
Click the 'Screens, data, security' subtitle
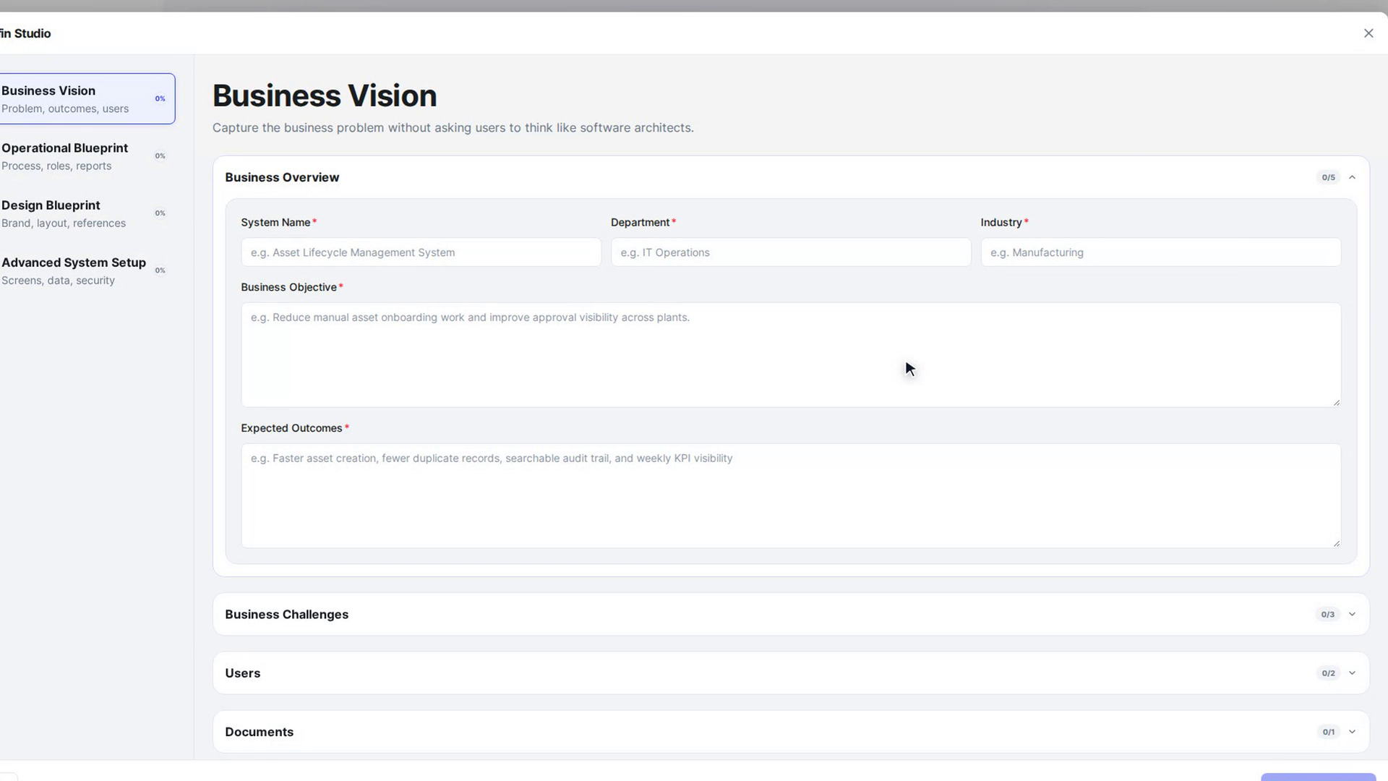pos(58,281)
